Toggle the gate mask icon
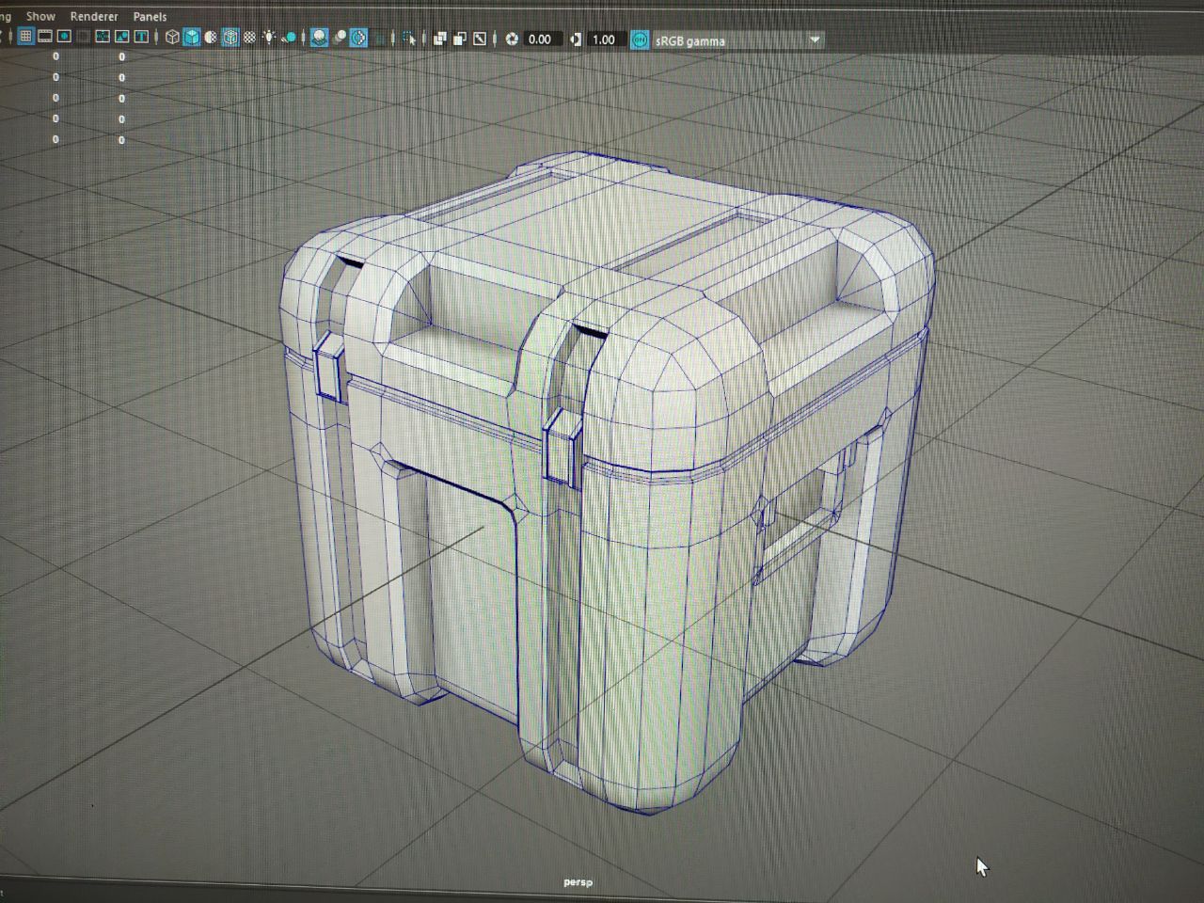This screenshot has width=1204, height=903. pos(83,38)
